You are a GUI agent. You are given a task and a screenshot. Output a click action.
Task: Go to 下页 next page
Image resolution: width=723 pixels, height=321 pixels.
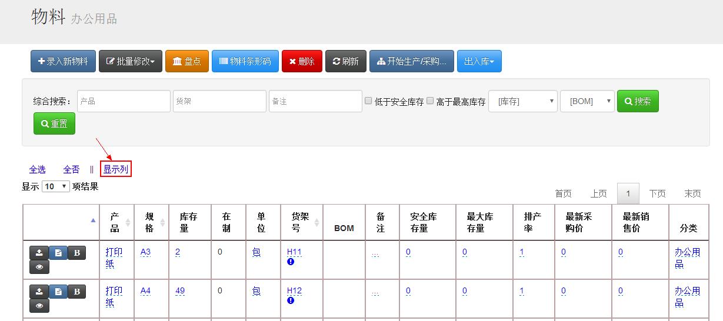(657, 193)
